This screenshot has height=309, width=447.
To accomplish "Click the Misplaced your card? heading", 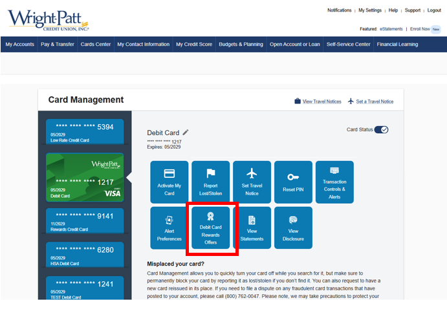I will [x=175, y=264].
